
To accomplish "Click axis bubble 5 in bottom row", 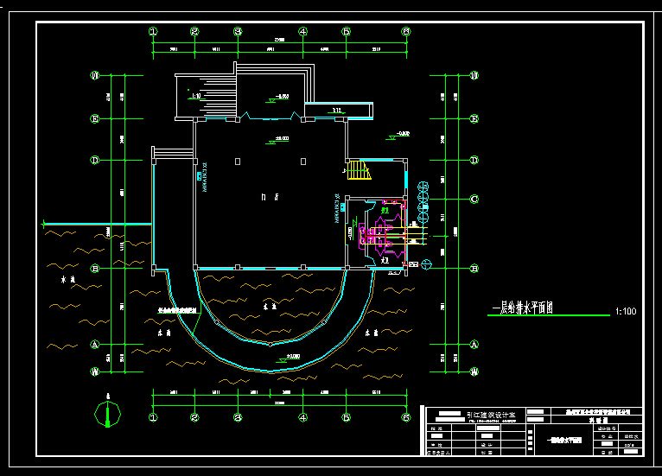I will 347,417.
